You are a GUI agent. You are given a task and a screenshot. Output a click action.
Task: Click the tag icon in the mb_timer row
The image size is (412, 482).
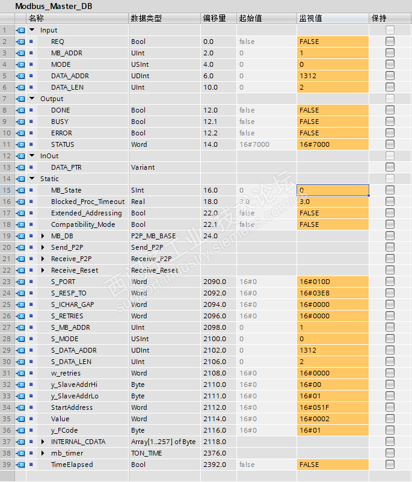click(20, 453)
